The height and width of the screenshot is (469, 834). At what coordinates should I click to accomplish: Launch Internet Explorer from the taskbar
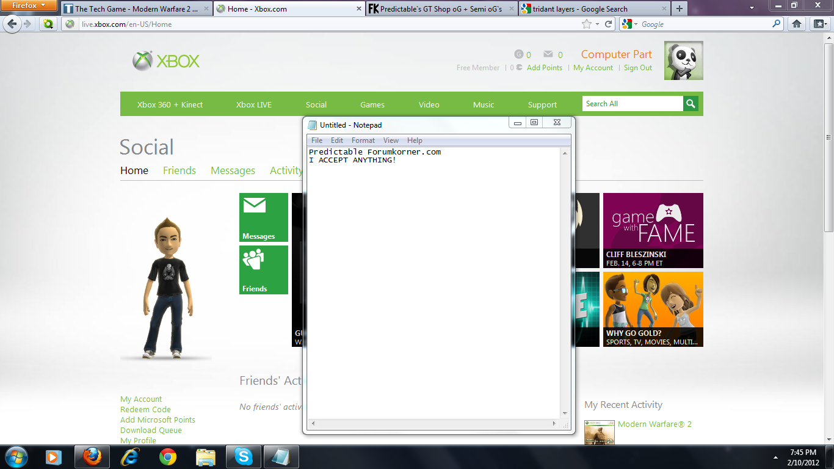(130, 457)
